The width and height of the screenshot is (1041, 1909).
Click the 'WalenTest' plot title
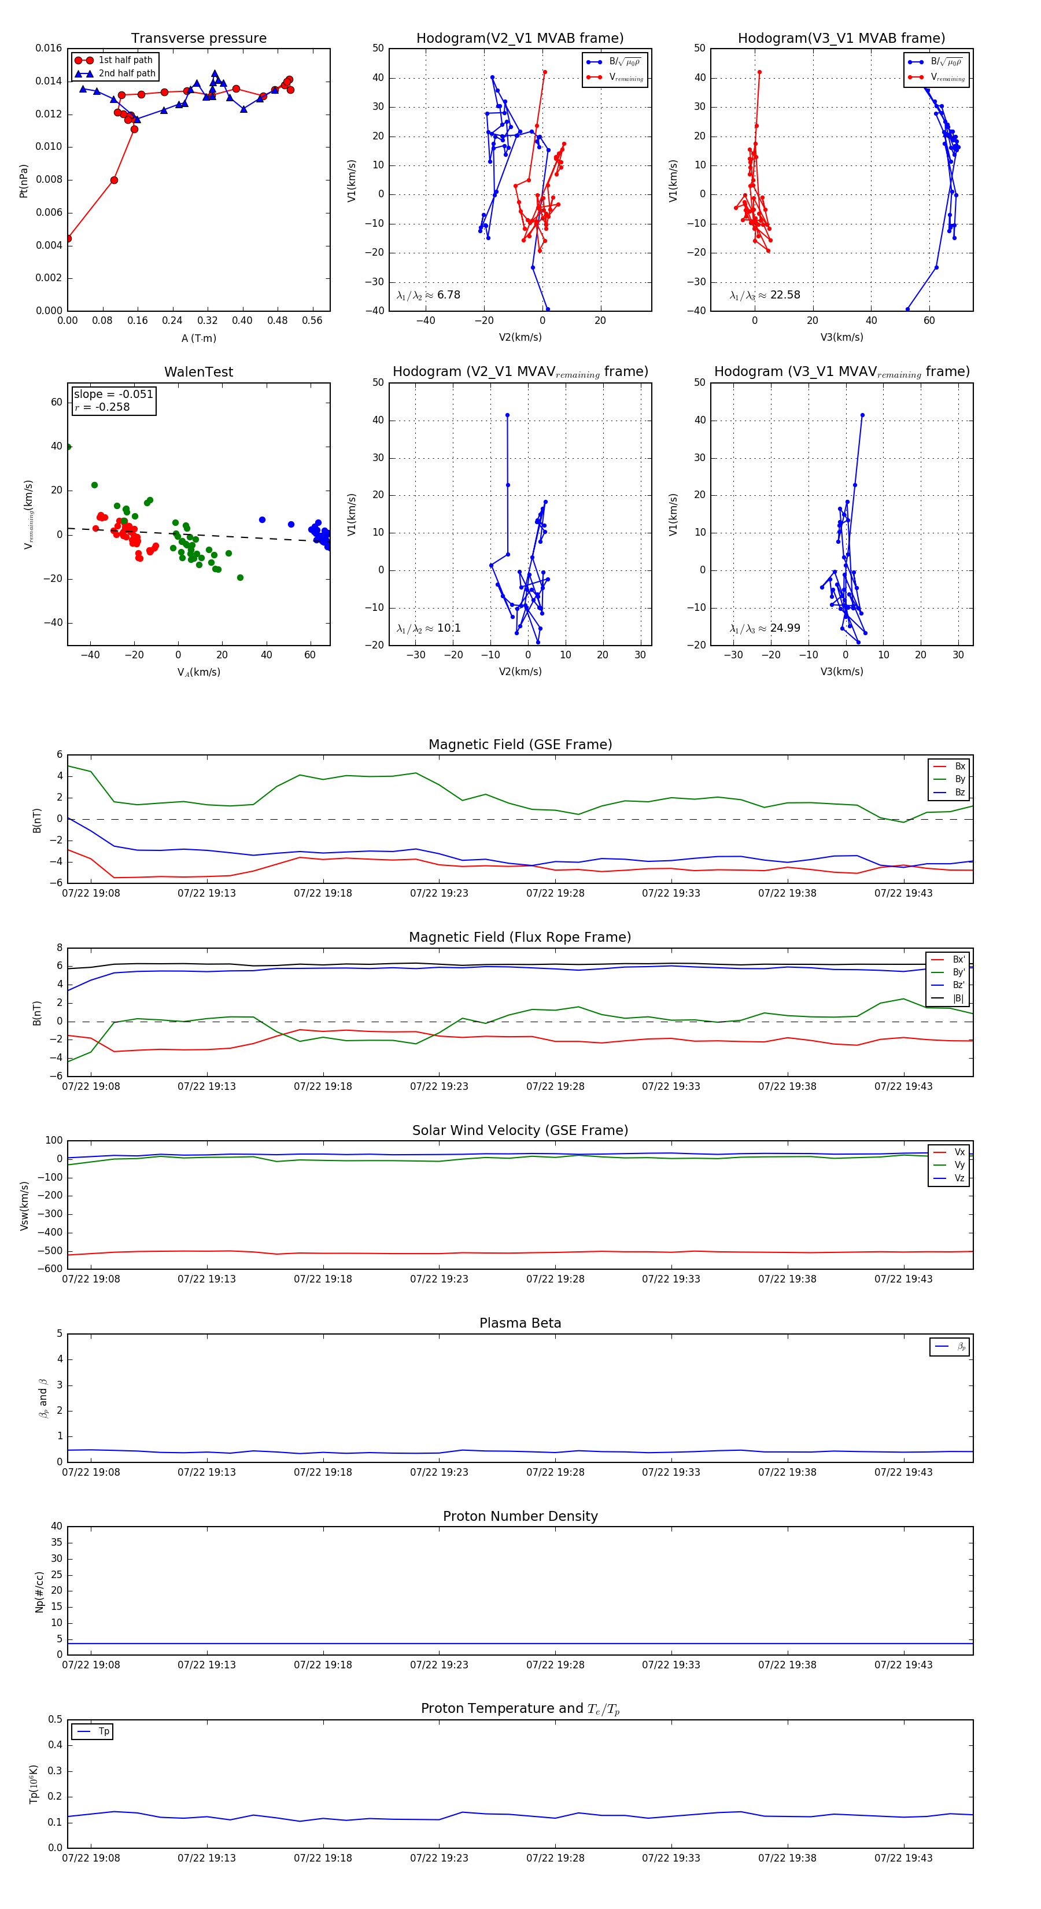click(x=198, y=372)
